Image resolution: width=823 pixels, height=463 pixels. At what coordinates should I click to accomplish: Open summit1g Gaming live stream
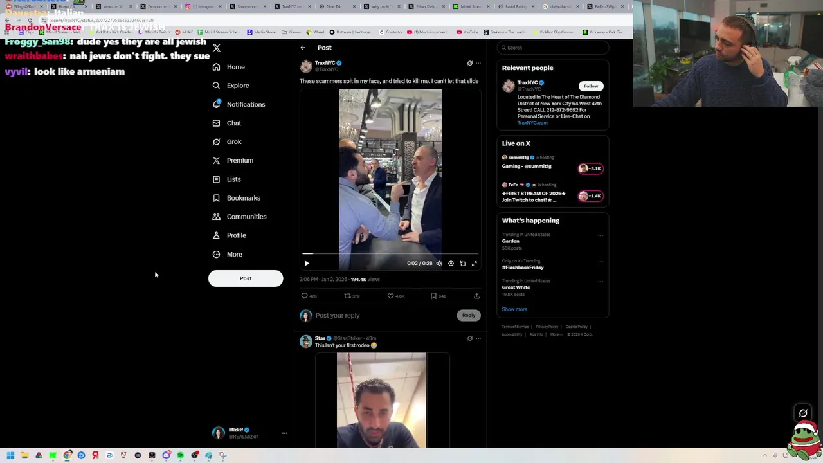tap(552, 163)
